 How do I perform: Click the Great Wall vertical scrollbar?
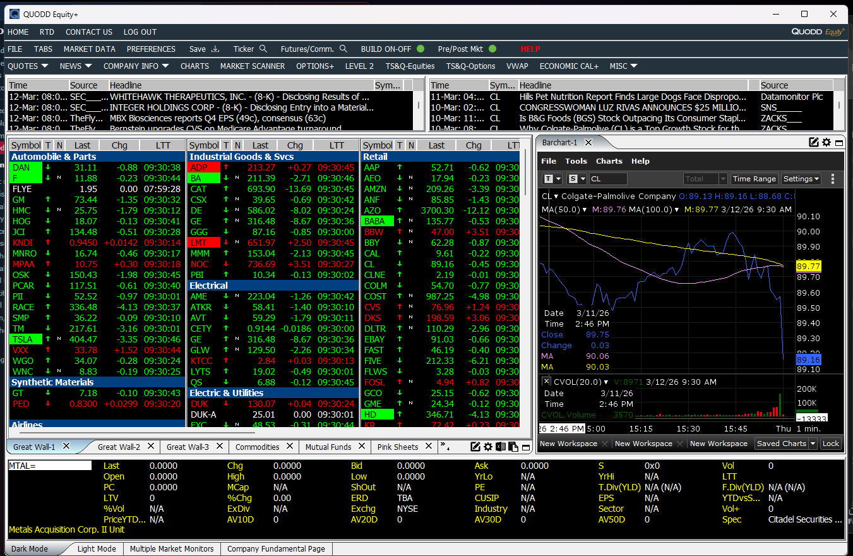point(527,173)
